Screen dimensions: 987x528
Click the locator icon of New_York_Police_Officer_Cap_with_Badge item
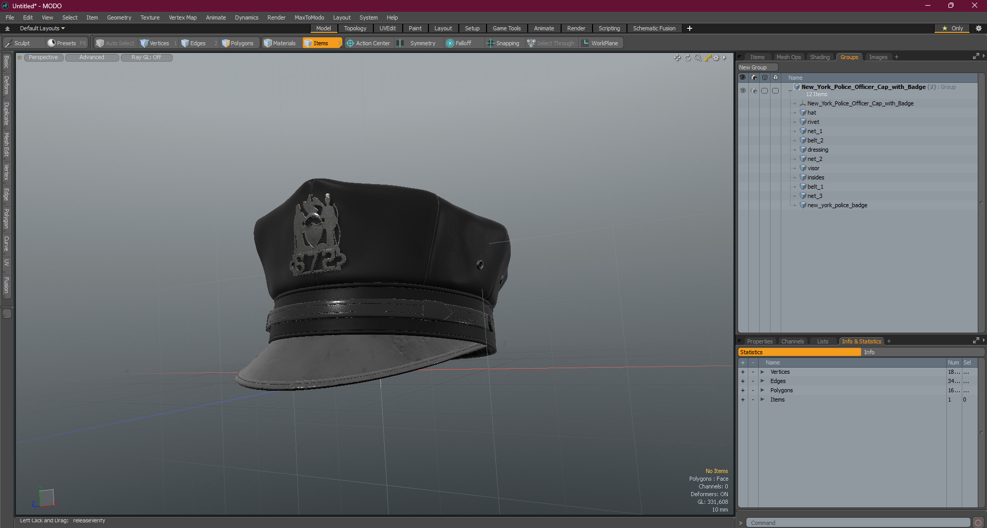803,103
